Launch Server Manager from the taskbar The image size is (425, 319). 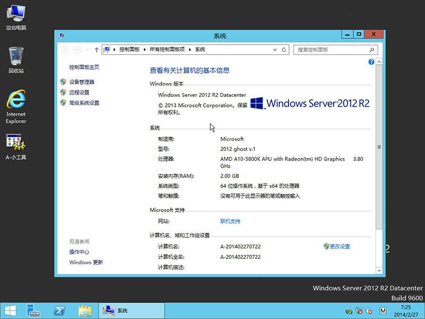point(33,310)
